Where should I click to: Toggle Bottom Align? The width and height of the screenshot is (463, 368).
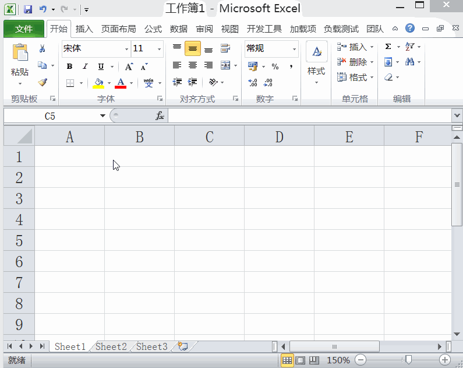(208, 49)
